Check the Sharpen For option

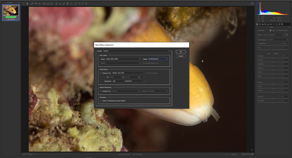101,91
